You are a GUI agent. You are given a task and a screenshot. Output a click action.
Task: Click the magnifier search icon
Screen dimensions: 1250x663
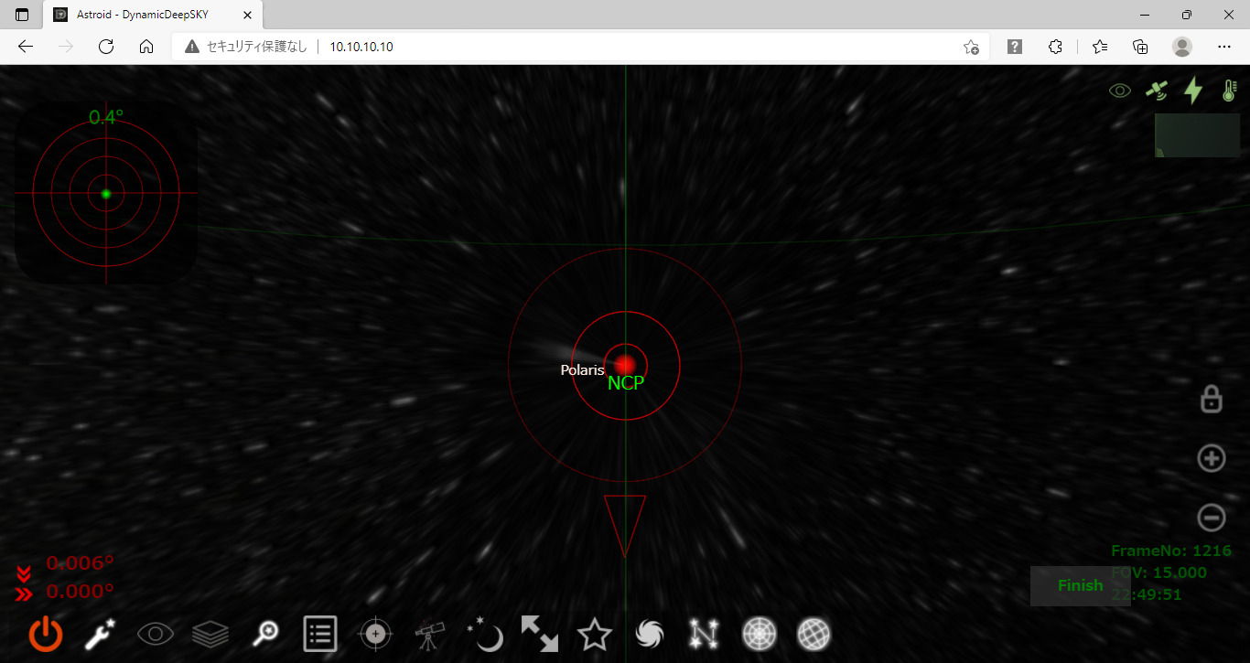coord(265,634)
